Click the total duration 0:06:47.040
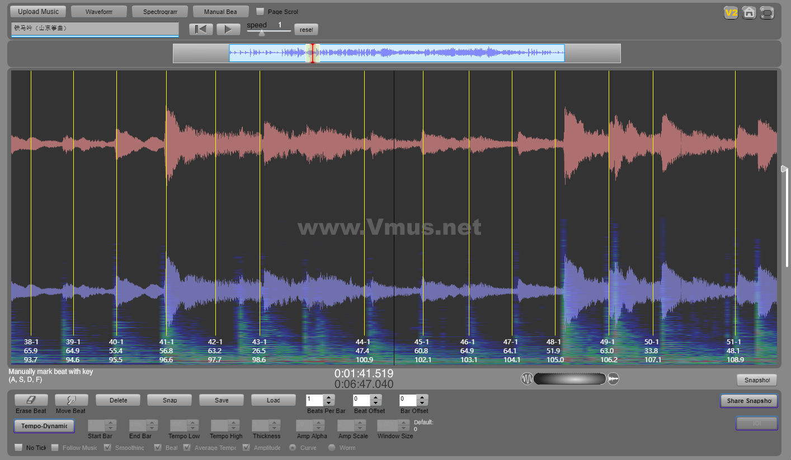Image resolution: width=791 pixels, height=460 pixels. (x=364, y=384)
